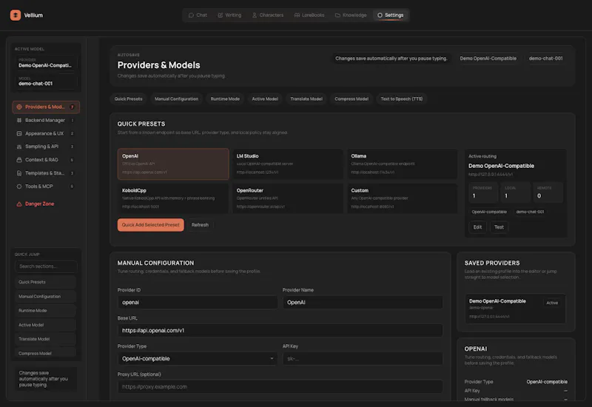The image size is (592, 407).
Task: Click the Demo OpenAI-Compatible chip in header
Action: tap(488, 58)
